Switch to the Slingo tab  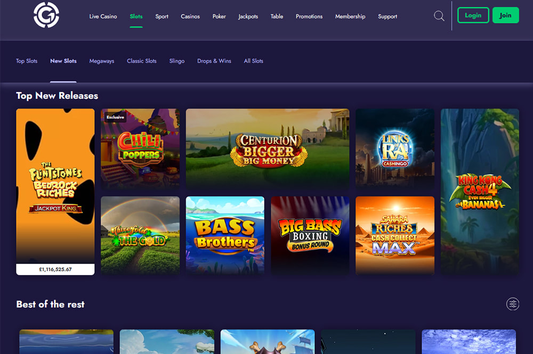click(177, 61)
